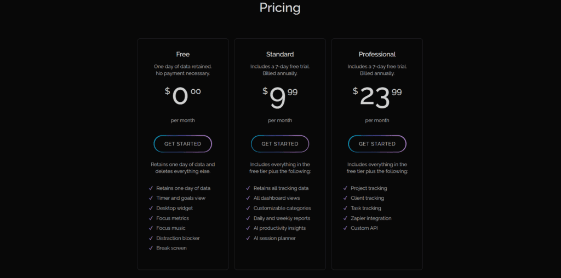Image resolution: width=561 pixels, height=278 pixels.
Task: Click the checkmark beside Project tracking
Action: click(345, 188)
